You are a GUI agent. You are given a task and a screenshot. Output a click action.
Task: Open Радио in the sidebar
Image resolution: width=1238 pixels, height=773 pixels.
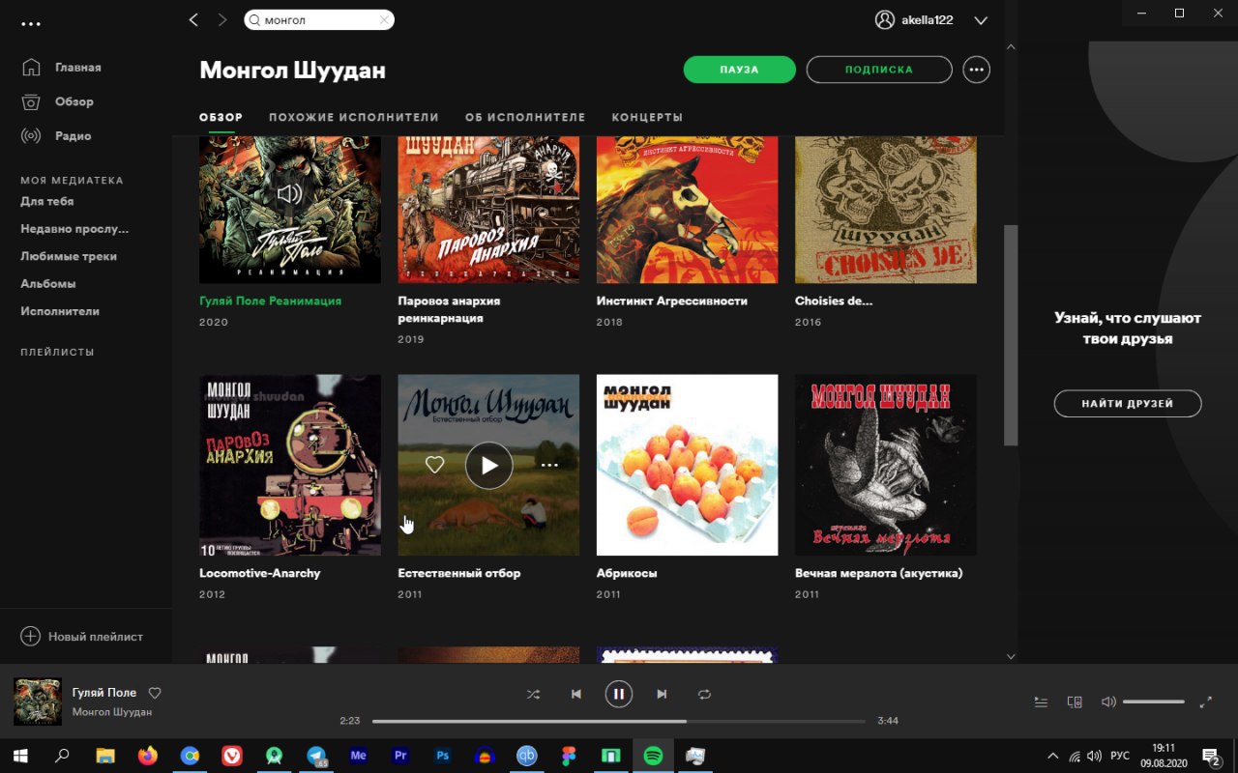(57, 136)
